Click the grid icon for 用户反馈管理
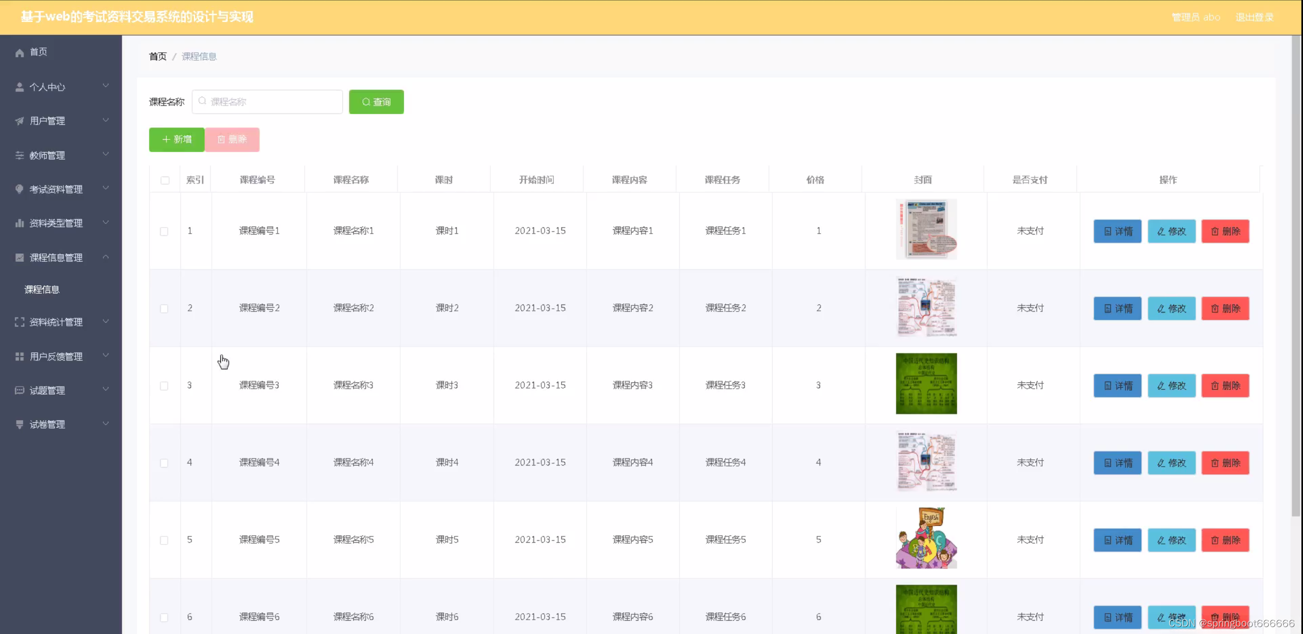The image size is (1303, 634). click(20, 356)
